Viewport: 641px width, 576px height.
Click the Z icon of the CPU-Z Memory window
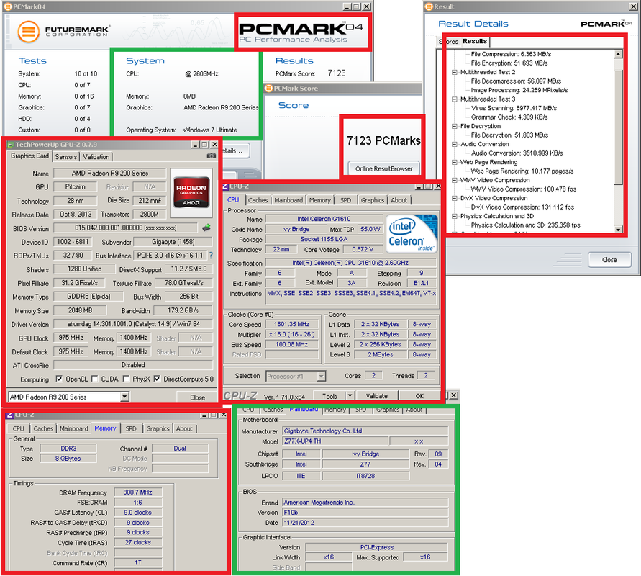[10, 415]
